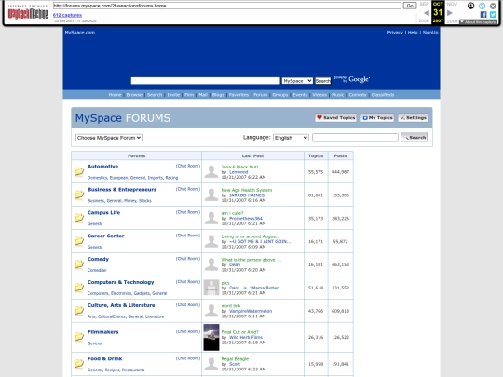This screenshot has width=503, height=377.
Task: Share capture on Twitter icon
Action: click(x=493, y=14)
